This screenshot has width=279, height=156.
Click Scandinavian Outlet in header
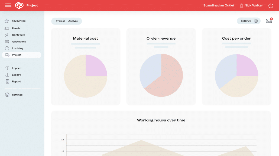point(219,5)
